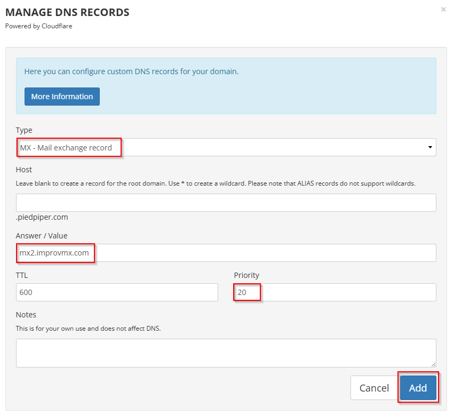Viewport: 454px width, 415px height.
Task: Click the Type field label
Action: pos(24,130)
